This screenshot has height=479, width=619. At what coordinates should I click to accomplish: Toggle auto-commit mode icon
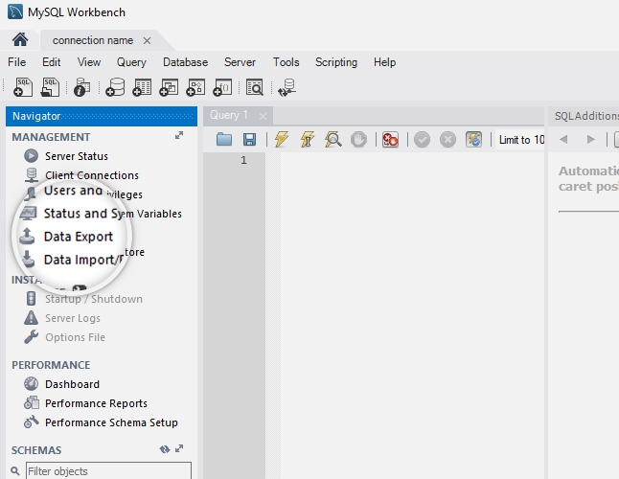473,139
